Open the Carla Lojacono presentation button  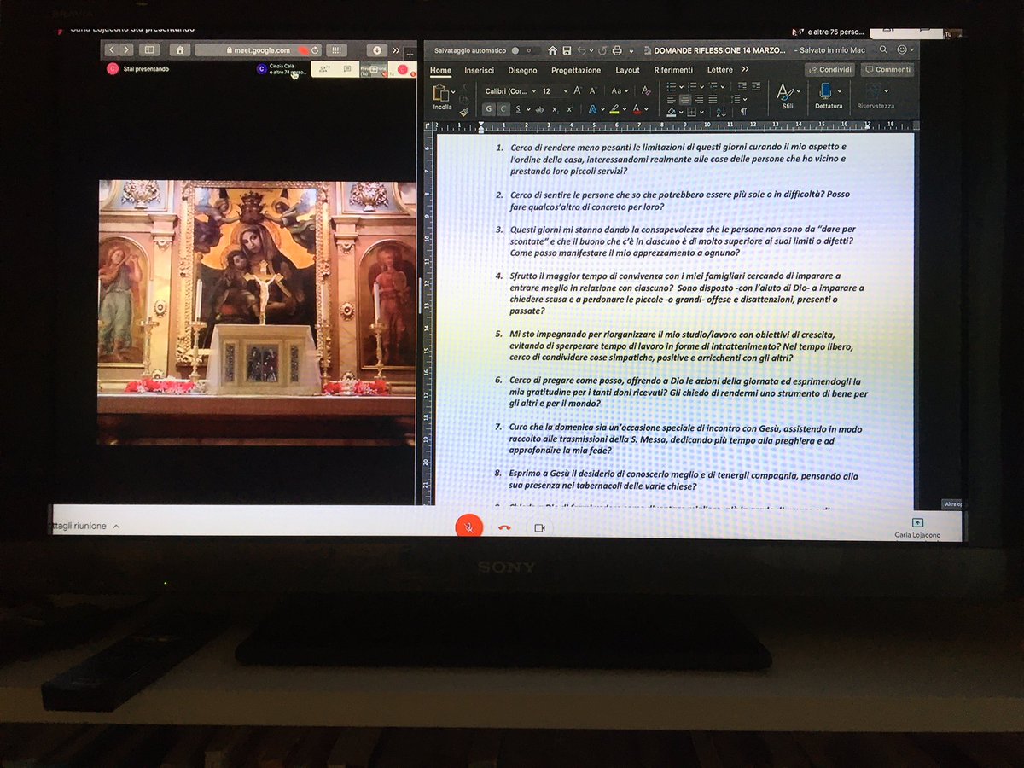click(917, 527)
